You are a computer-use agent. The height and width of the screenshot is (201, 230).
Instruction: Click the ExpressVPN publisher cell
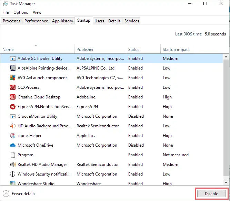87,107
